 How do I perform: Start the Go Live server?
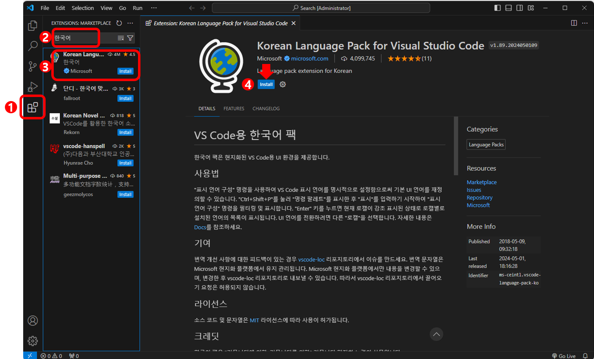(564, 356)
